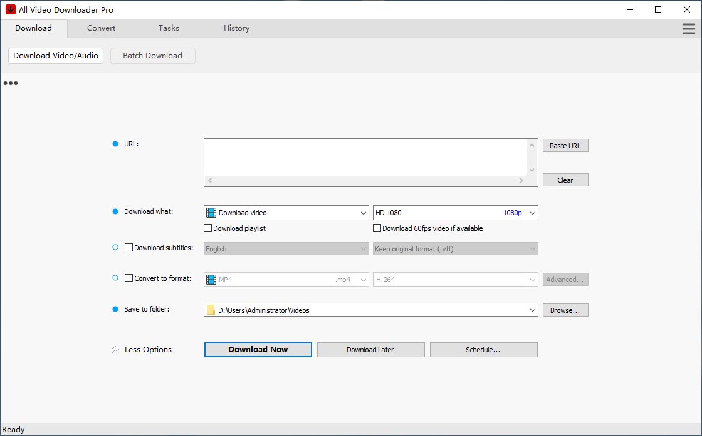Open the hamburger main menu icon
This screenshot has height=436, width=702.
coord(689,29)
